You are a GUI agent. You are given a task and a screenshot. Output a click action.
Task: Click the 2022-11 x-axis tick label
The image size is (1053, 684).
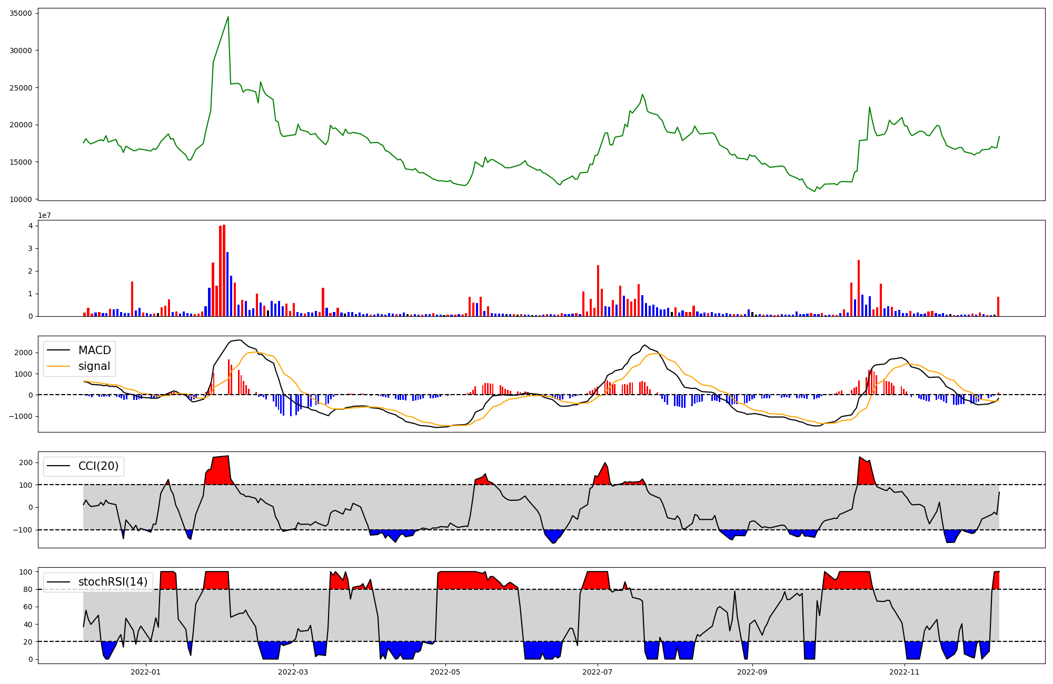[905, 672]
